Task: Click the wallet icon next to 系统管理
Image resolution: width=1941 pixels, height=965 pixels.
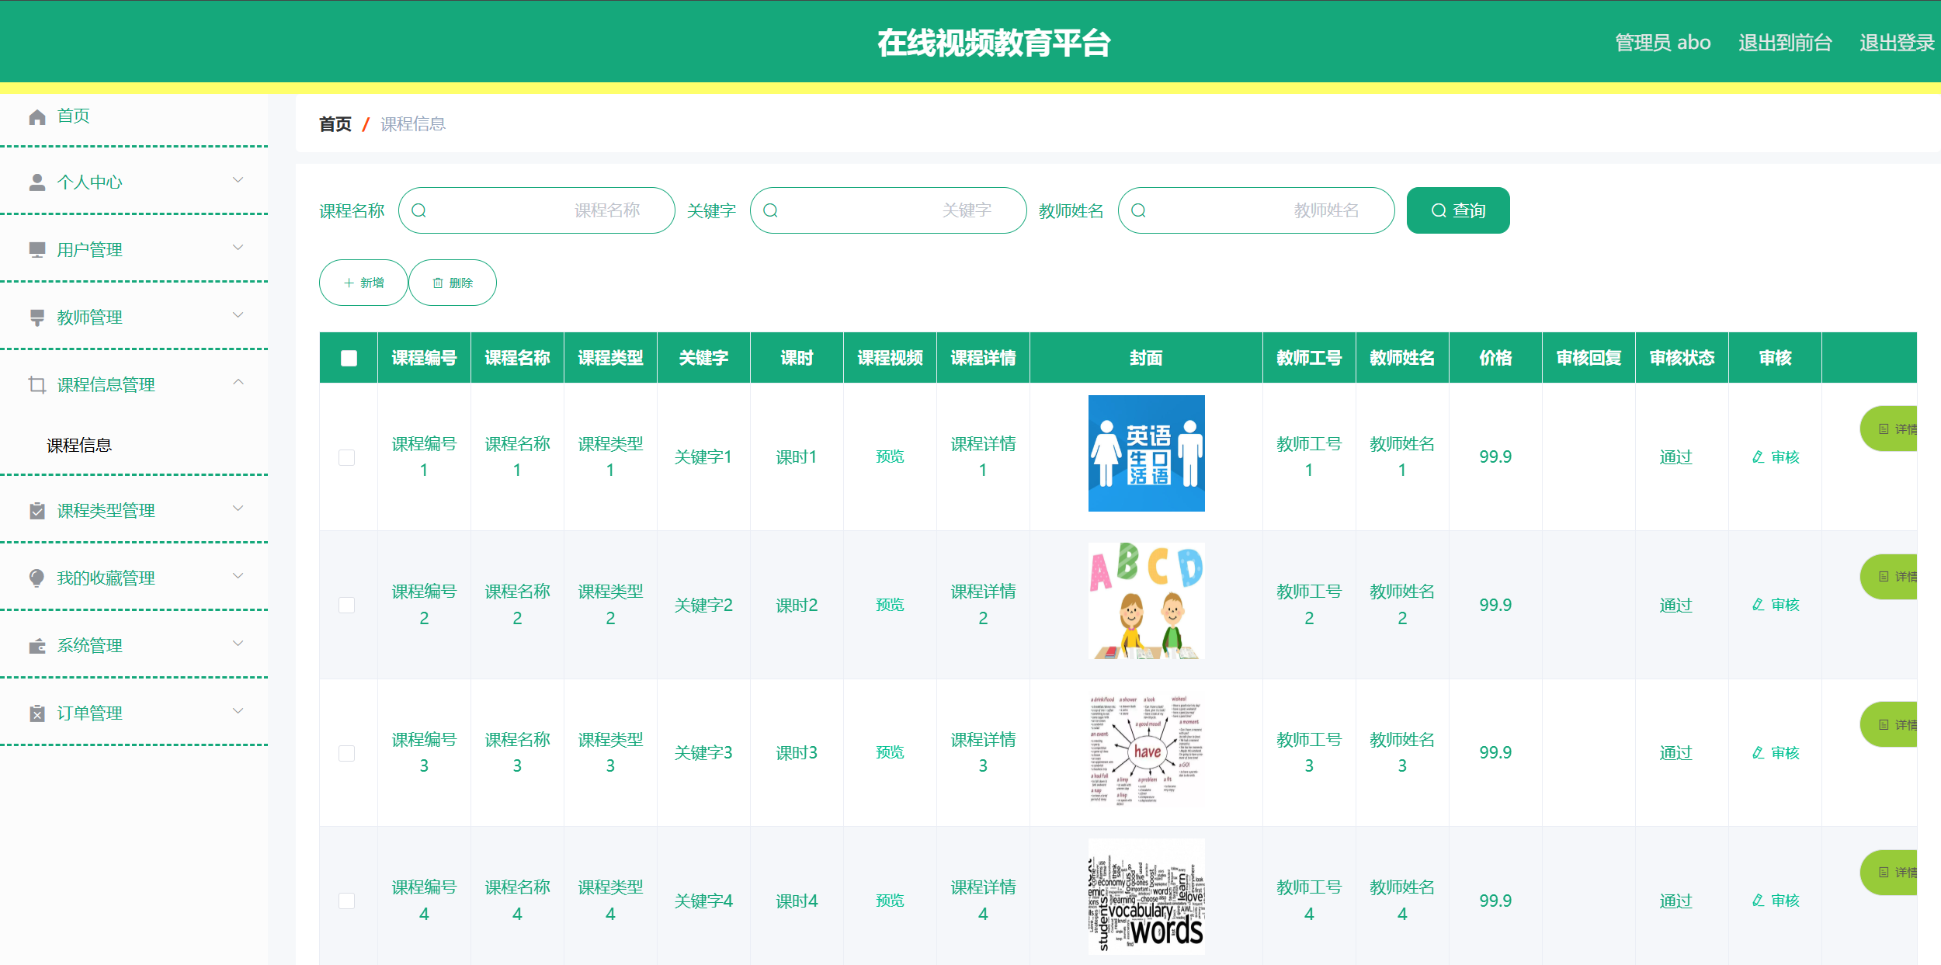Action: [x=36, y=646]
